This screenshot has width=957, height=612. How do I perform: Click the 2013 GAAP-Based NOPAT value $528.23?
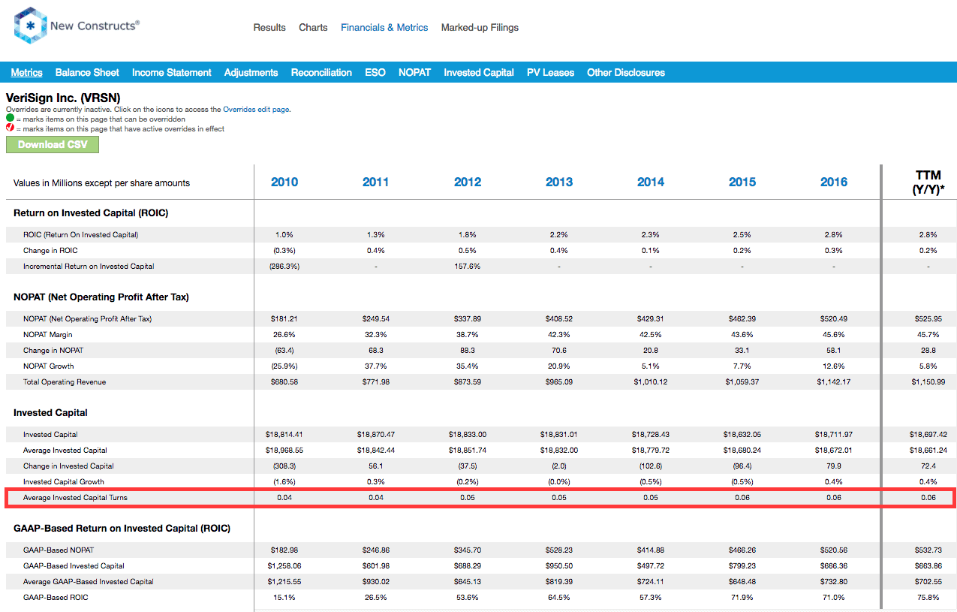pos(559,550)
